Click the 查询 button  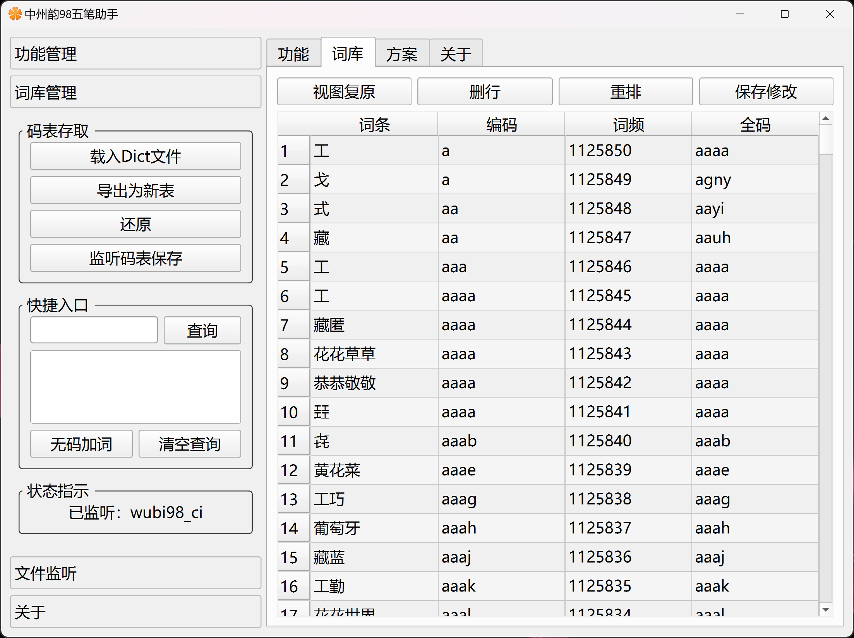tap(202, 331)
